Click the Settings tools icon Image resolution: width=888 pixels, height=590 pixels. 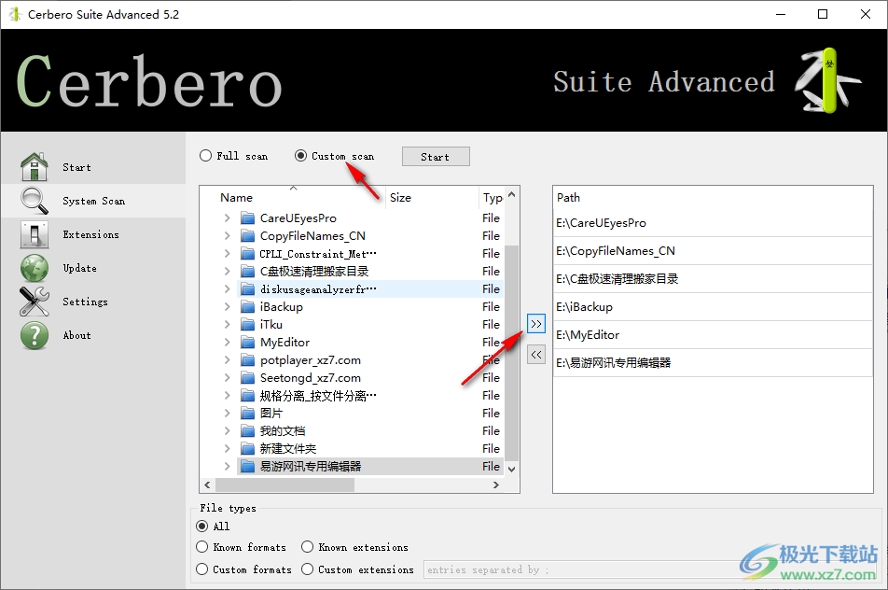[35, 302]
